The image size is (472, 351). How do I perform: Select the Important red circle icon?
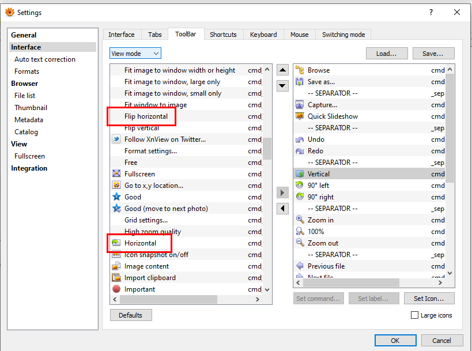click(116, 289)
